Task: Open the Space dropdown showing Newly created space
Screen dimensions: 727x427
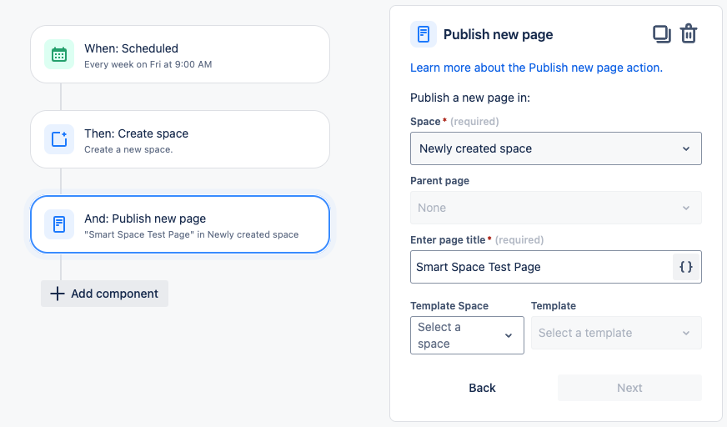Action: [x=555, y=148]
